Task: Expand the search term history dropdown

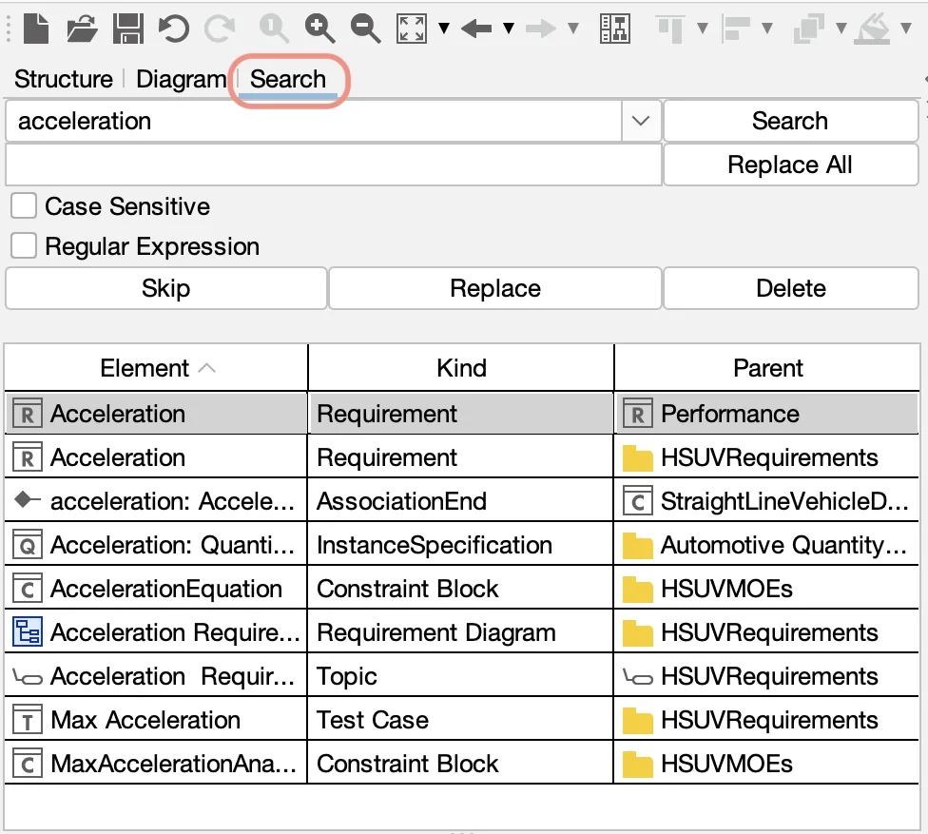Action: pos(640,121)
